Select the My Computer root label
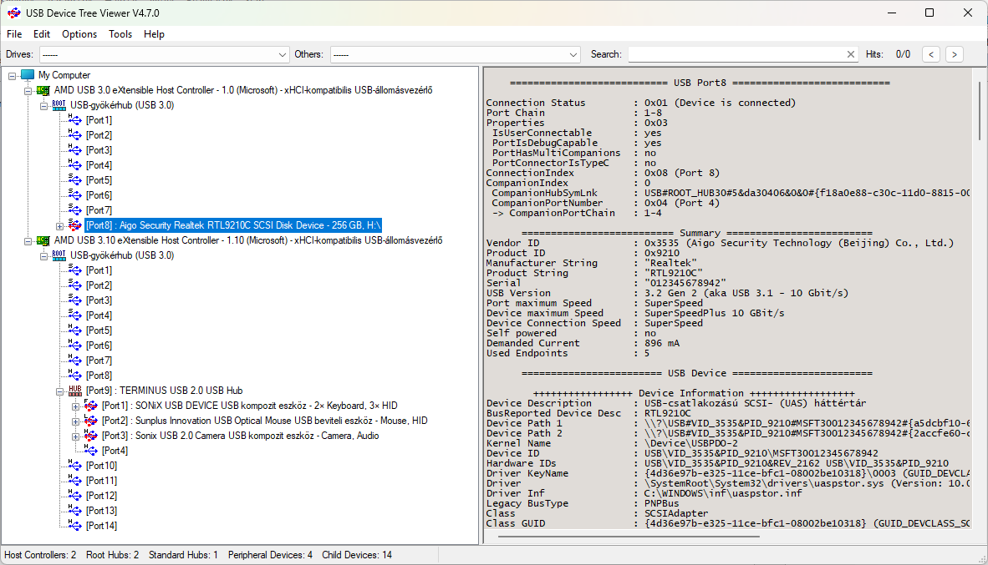 click(x=64, y=75)
